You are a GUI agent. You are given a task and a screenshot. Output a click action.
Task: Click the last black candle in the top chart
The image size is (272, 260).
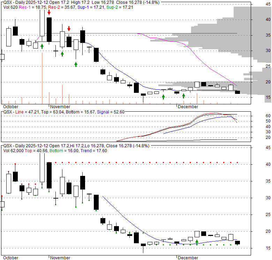coord(237,92)
